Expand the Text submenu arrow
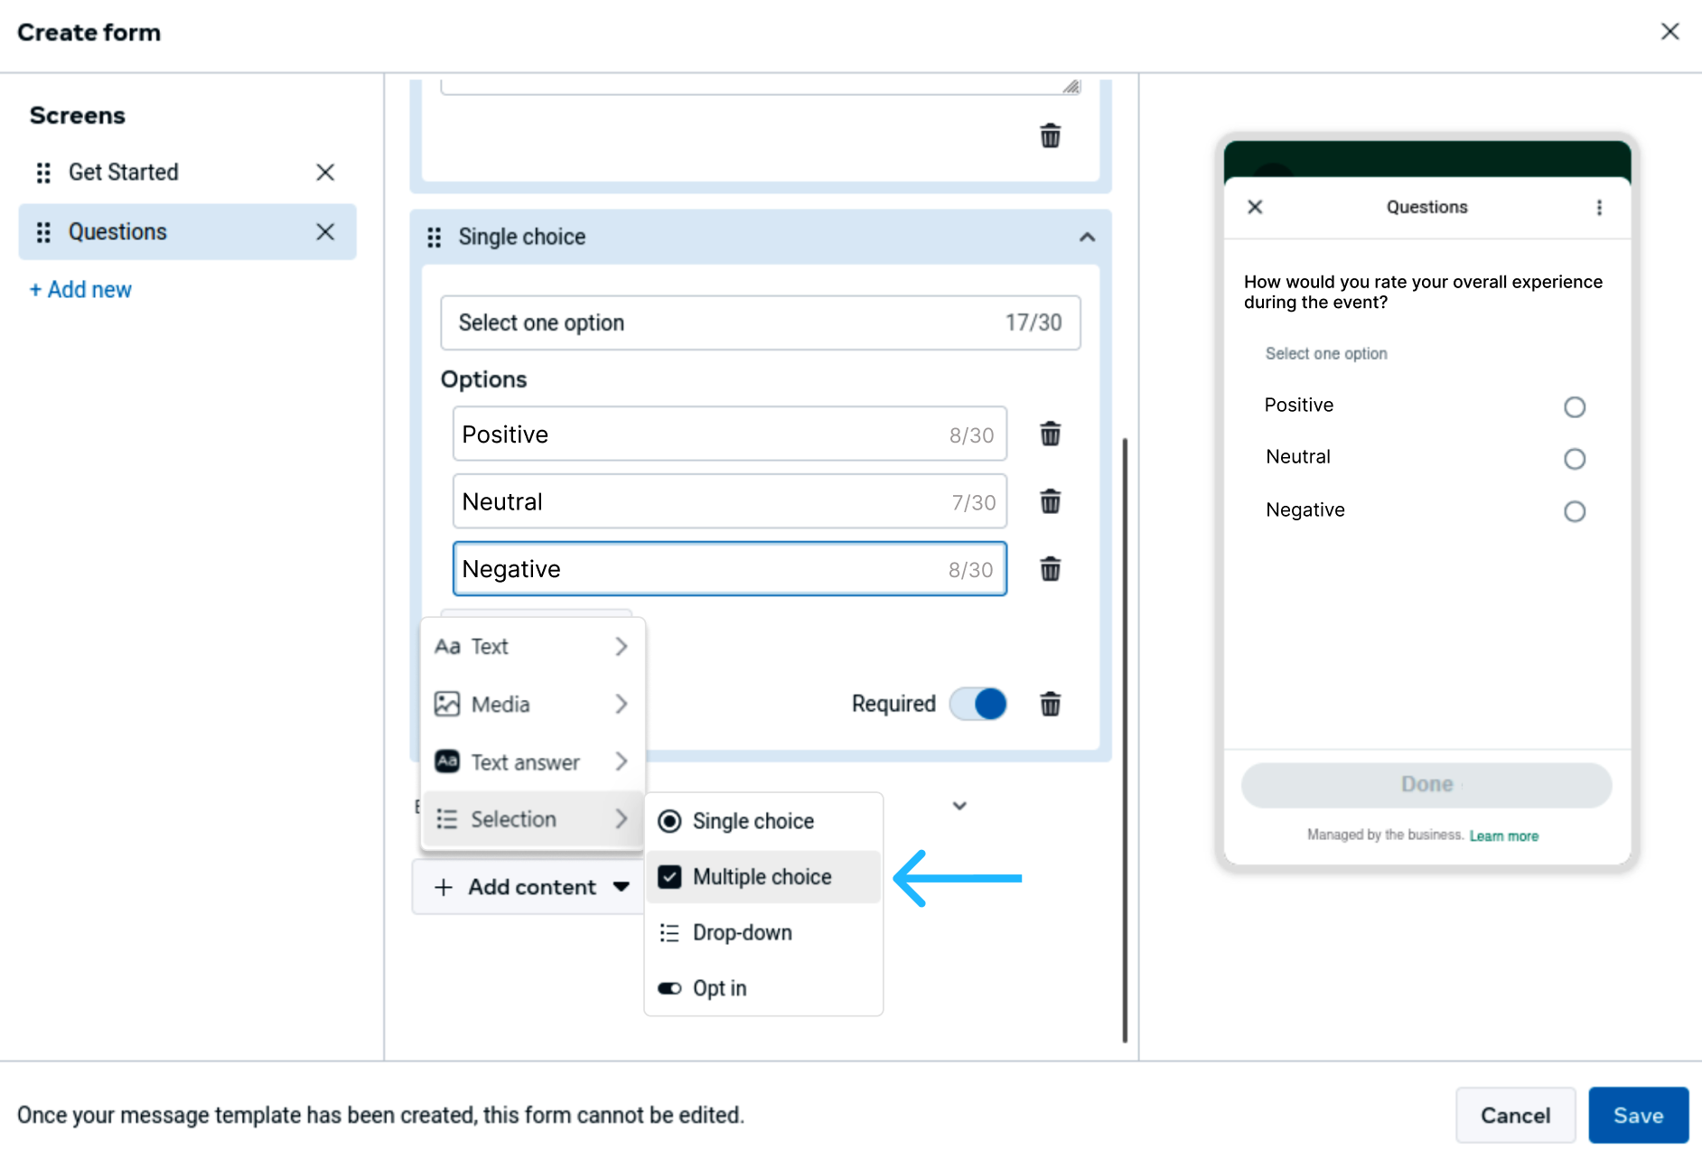This screenshot has height=1149, width=1702. [x=622, y=647]
